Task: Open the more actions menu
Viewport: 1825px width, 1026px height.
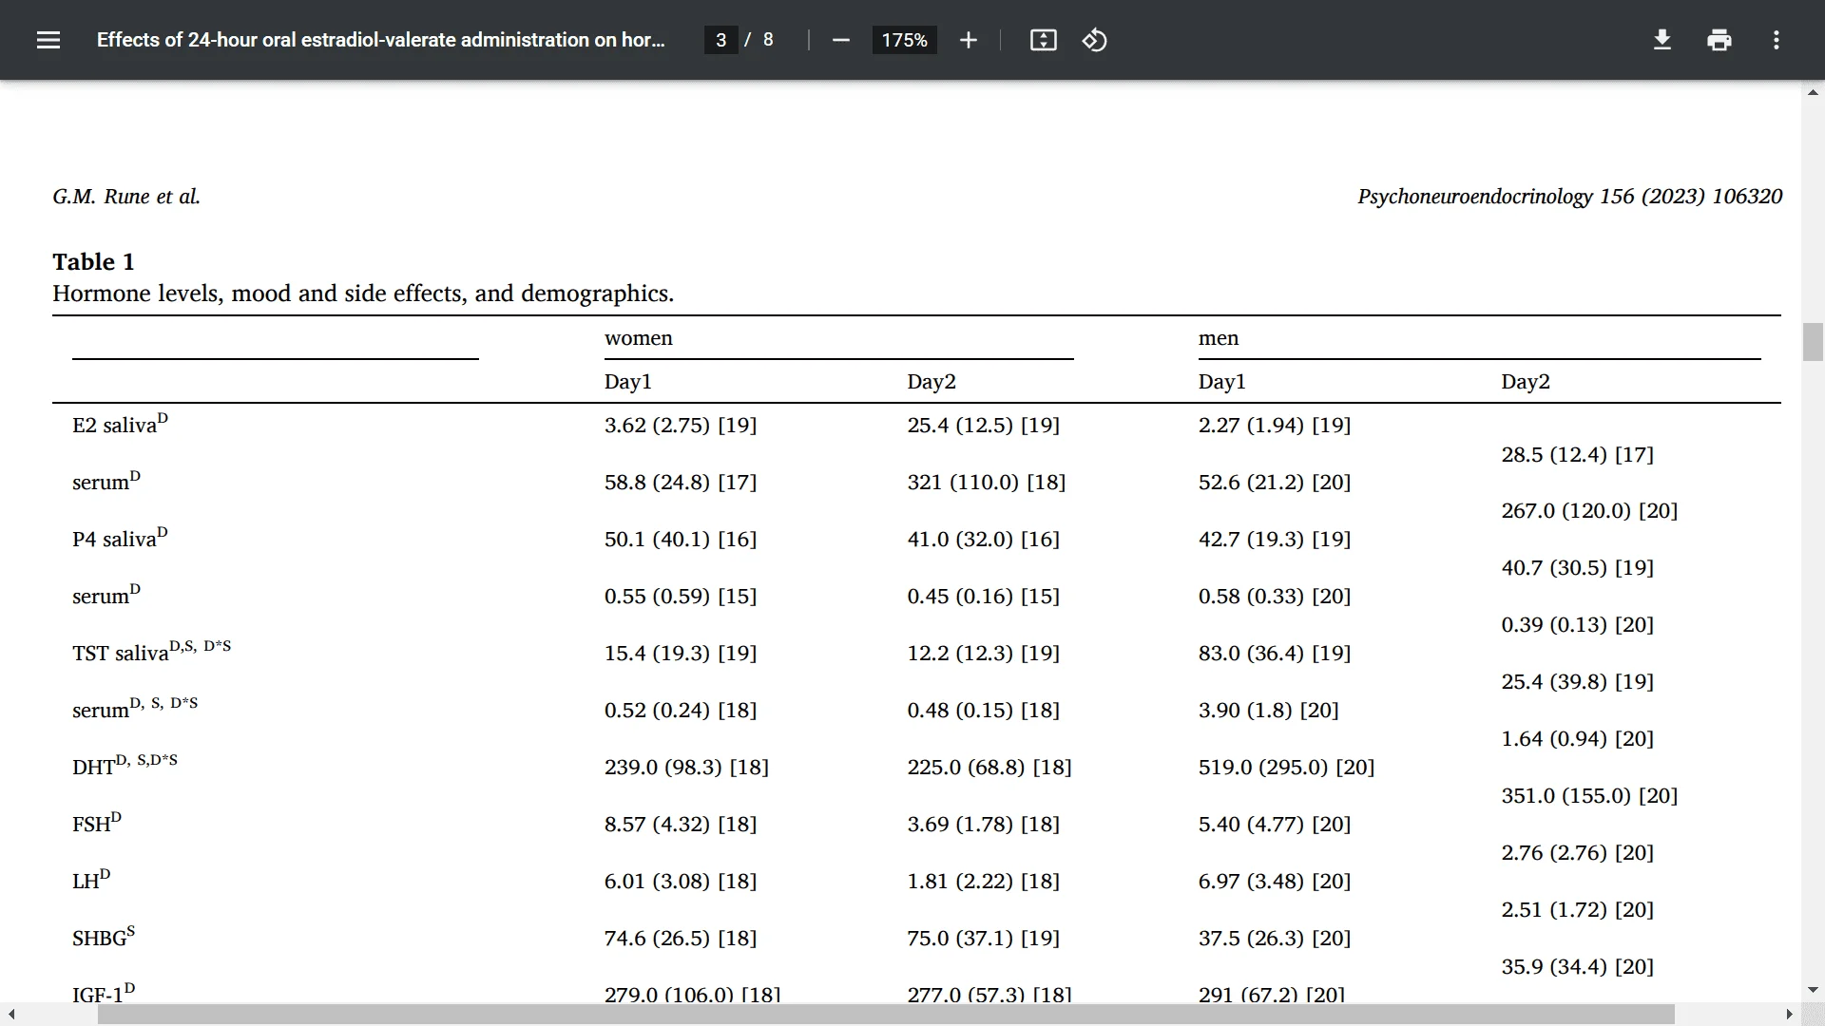Action: (1776, 40)
